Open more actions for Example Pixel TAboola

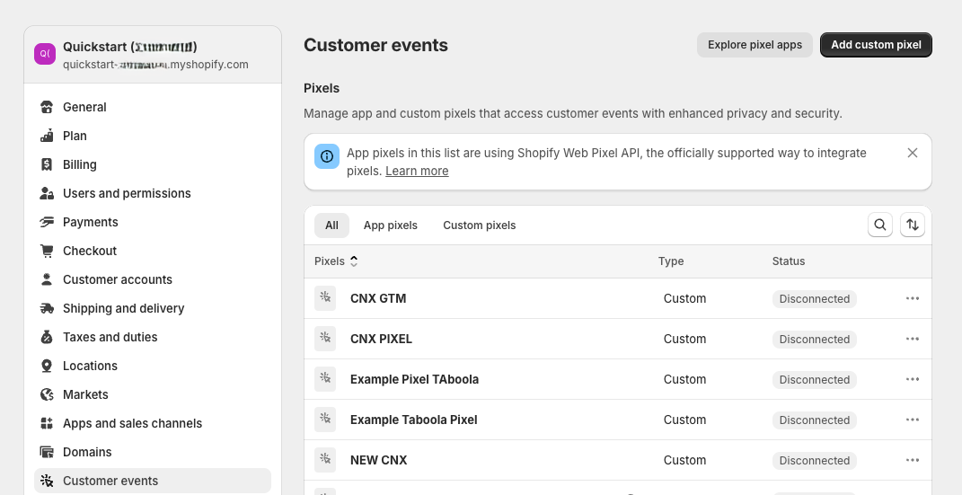pyautogui.click(x=913, y=379)
